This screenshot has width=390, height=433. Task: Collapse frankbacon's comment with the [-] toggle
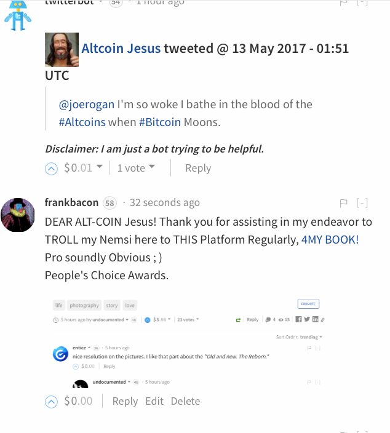tap(362, 203)
